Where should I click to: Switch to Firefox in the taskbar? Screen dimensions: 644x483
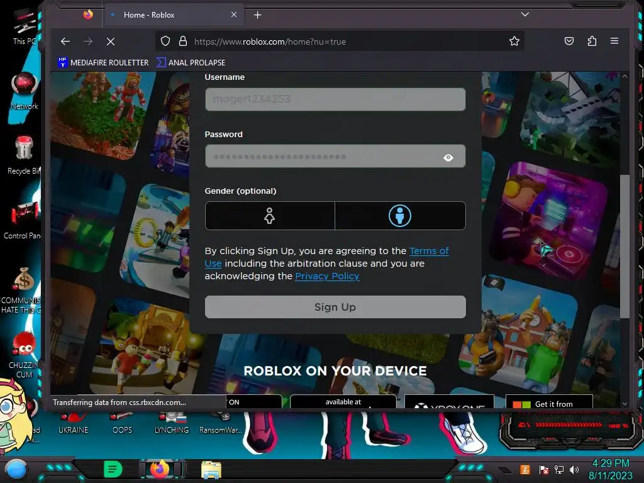point(160,469)
